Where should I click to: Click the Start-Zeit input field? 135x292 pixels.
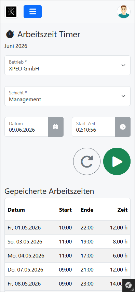(94, 127)
